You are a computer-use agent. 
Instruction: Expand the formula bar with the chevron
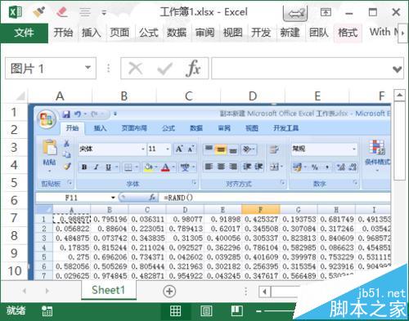click(x=397, y=69)
